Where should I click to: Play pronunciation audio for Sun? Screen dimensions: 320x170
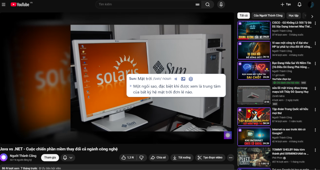click(x=176, y=79)
